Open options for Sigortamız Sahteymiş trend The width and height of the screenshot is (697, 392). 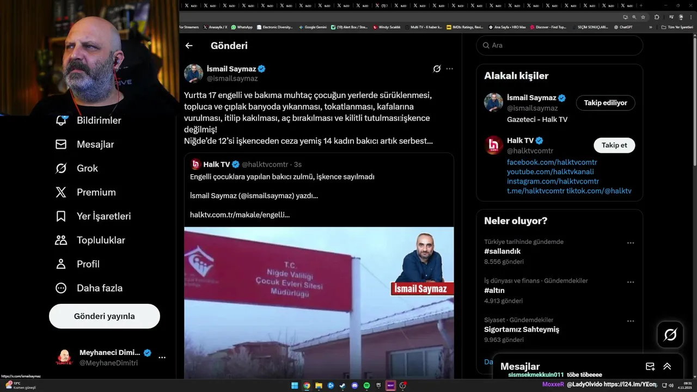point(631,321)
